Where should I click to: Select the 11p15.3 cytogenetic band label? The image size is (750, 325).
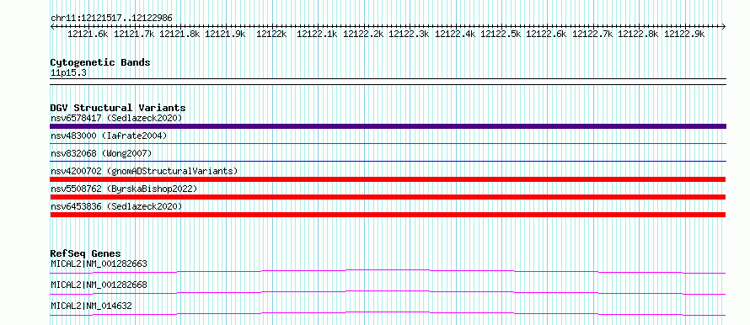[68, 73]
